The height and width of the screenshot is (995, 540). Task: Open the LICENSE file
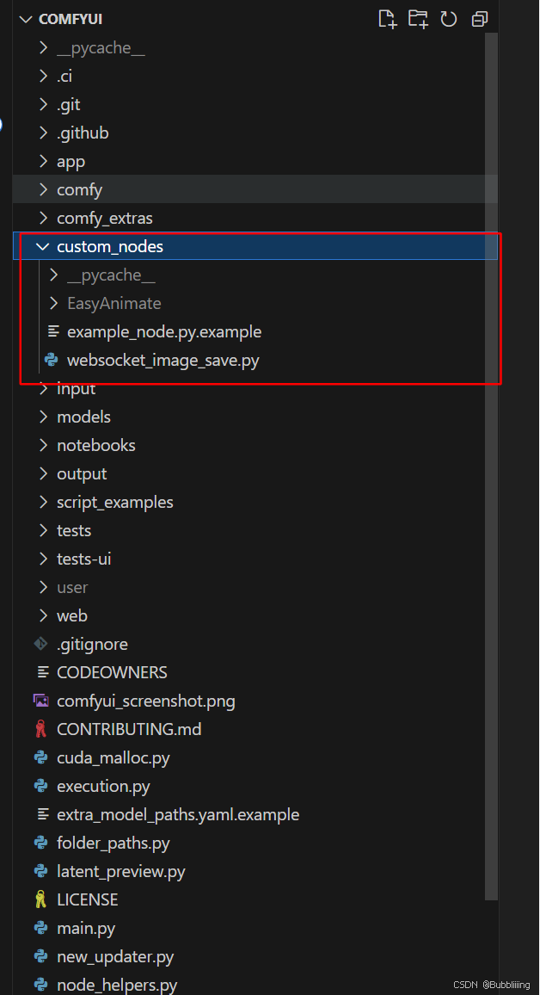pyautogui.click(x=88, y=899)
